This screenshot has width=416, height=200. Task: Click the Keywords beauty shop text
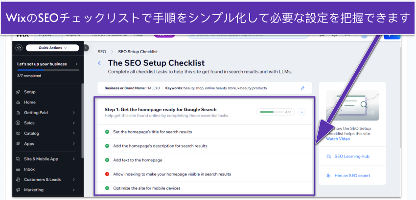pos(216,88)
